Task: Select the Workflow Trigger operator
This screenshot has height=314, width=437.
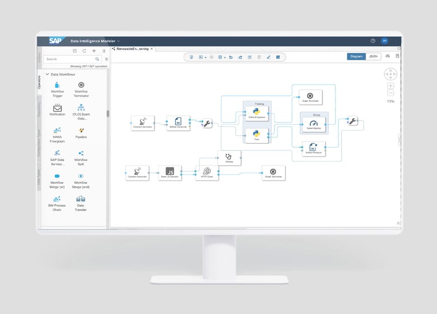Action: pyautogui.click(x=57, y=89)
